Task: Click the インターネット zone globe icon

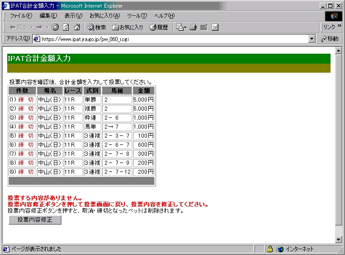Action: coord(280,249)
